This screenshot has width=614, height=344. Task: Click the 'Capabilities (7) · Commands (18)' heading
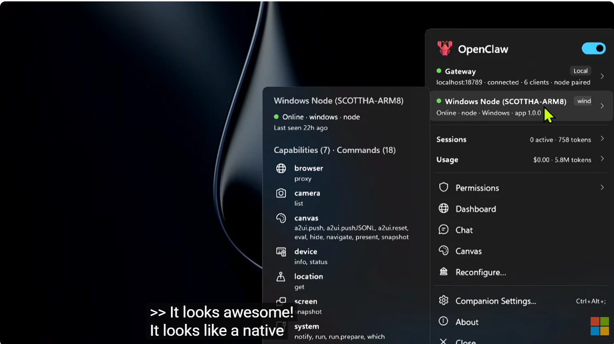point(334,150)
